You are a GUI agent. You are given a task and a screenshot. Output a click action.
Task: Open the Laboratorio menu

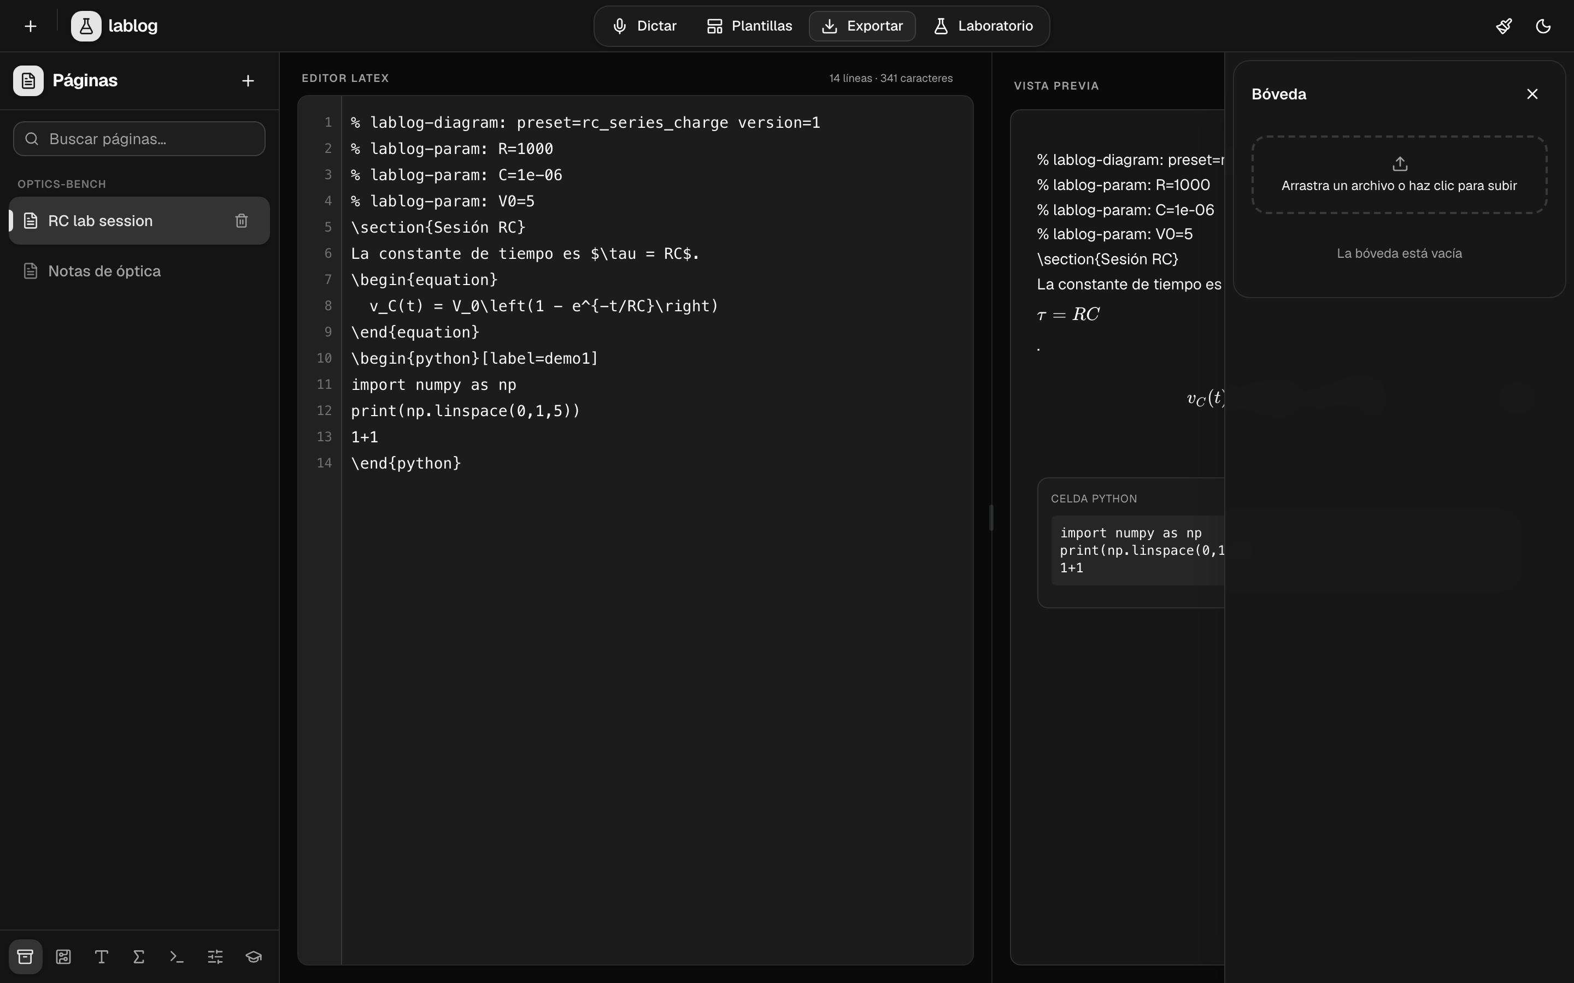pyautogui.click(x=983, y=26)
